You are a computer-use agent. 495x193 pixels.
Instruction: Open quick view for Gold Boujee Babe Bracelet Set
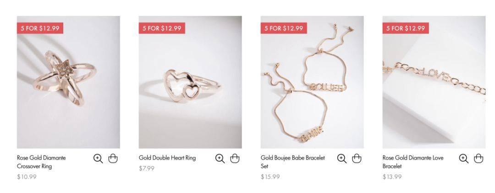(x=342, y=158)
